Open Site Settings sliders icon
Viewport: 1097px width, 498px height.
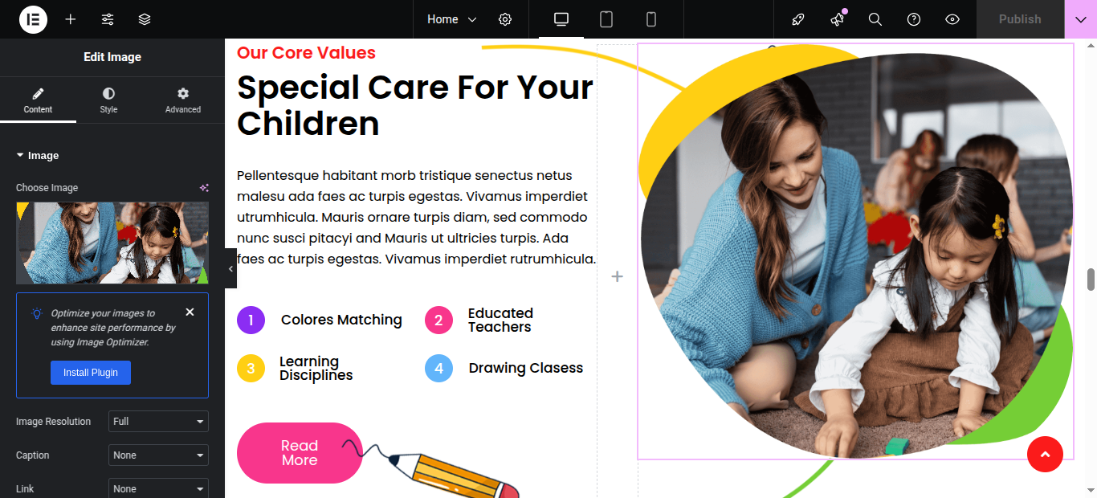click(108, 19)
